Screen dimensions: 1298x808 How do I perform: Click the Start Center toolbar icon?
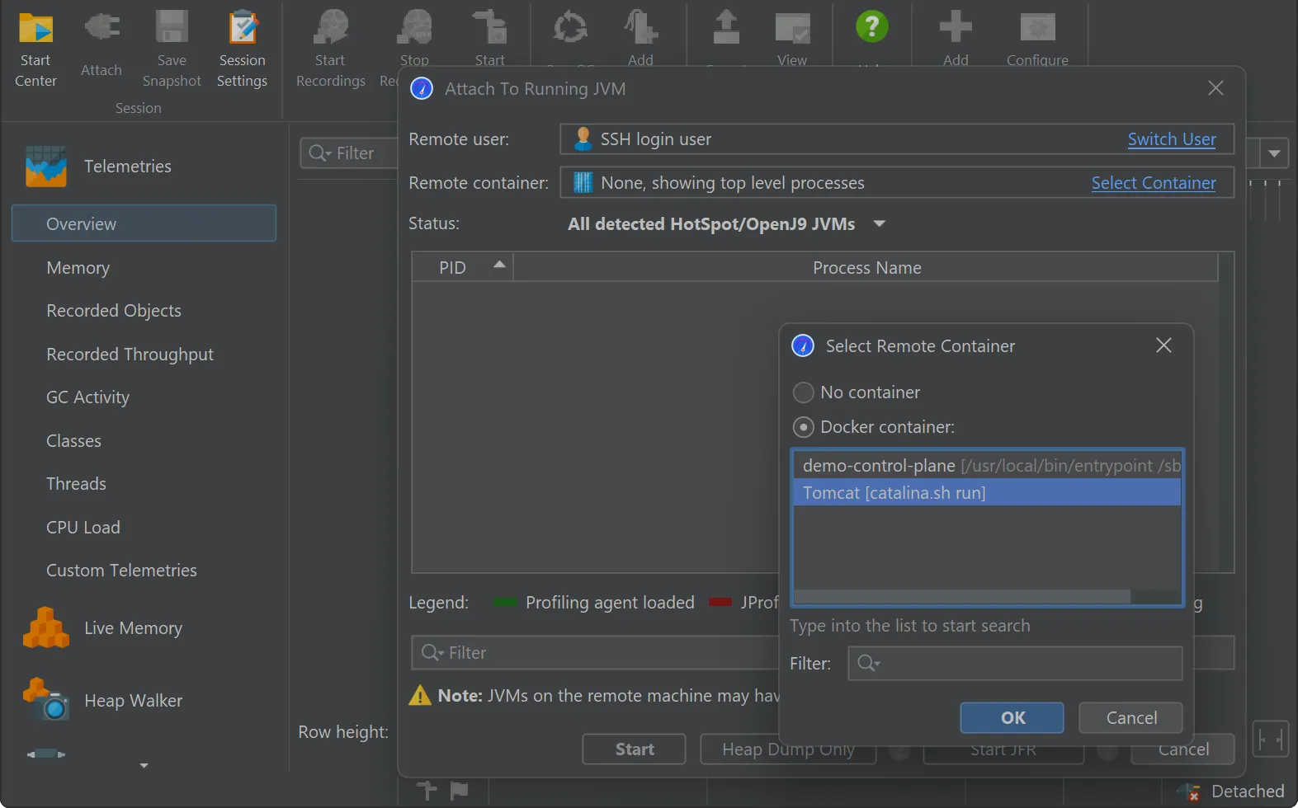(35, 30)
